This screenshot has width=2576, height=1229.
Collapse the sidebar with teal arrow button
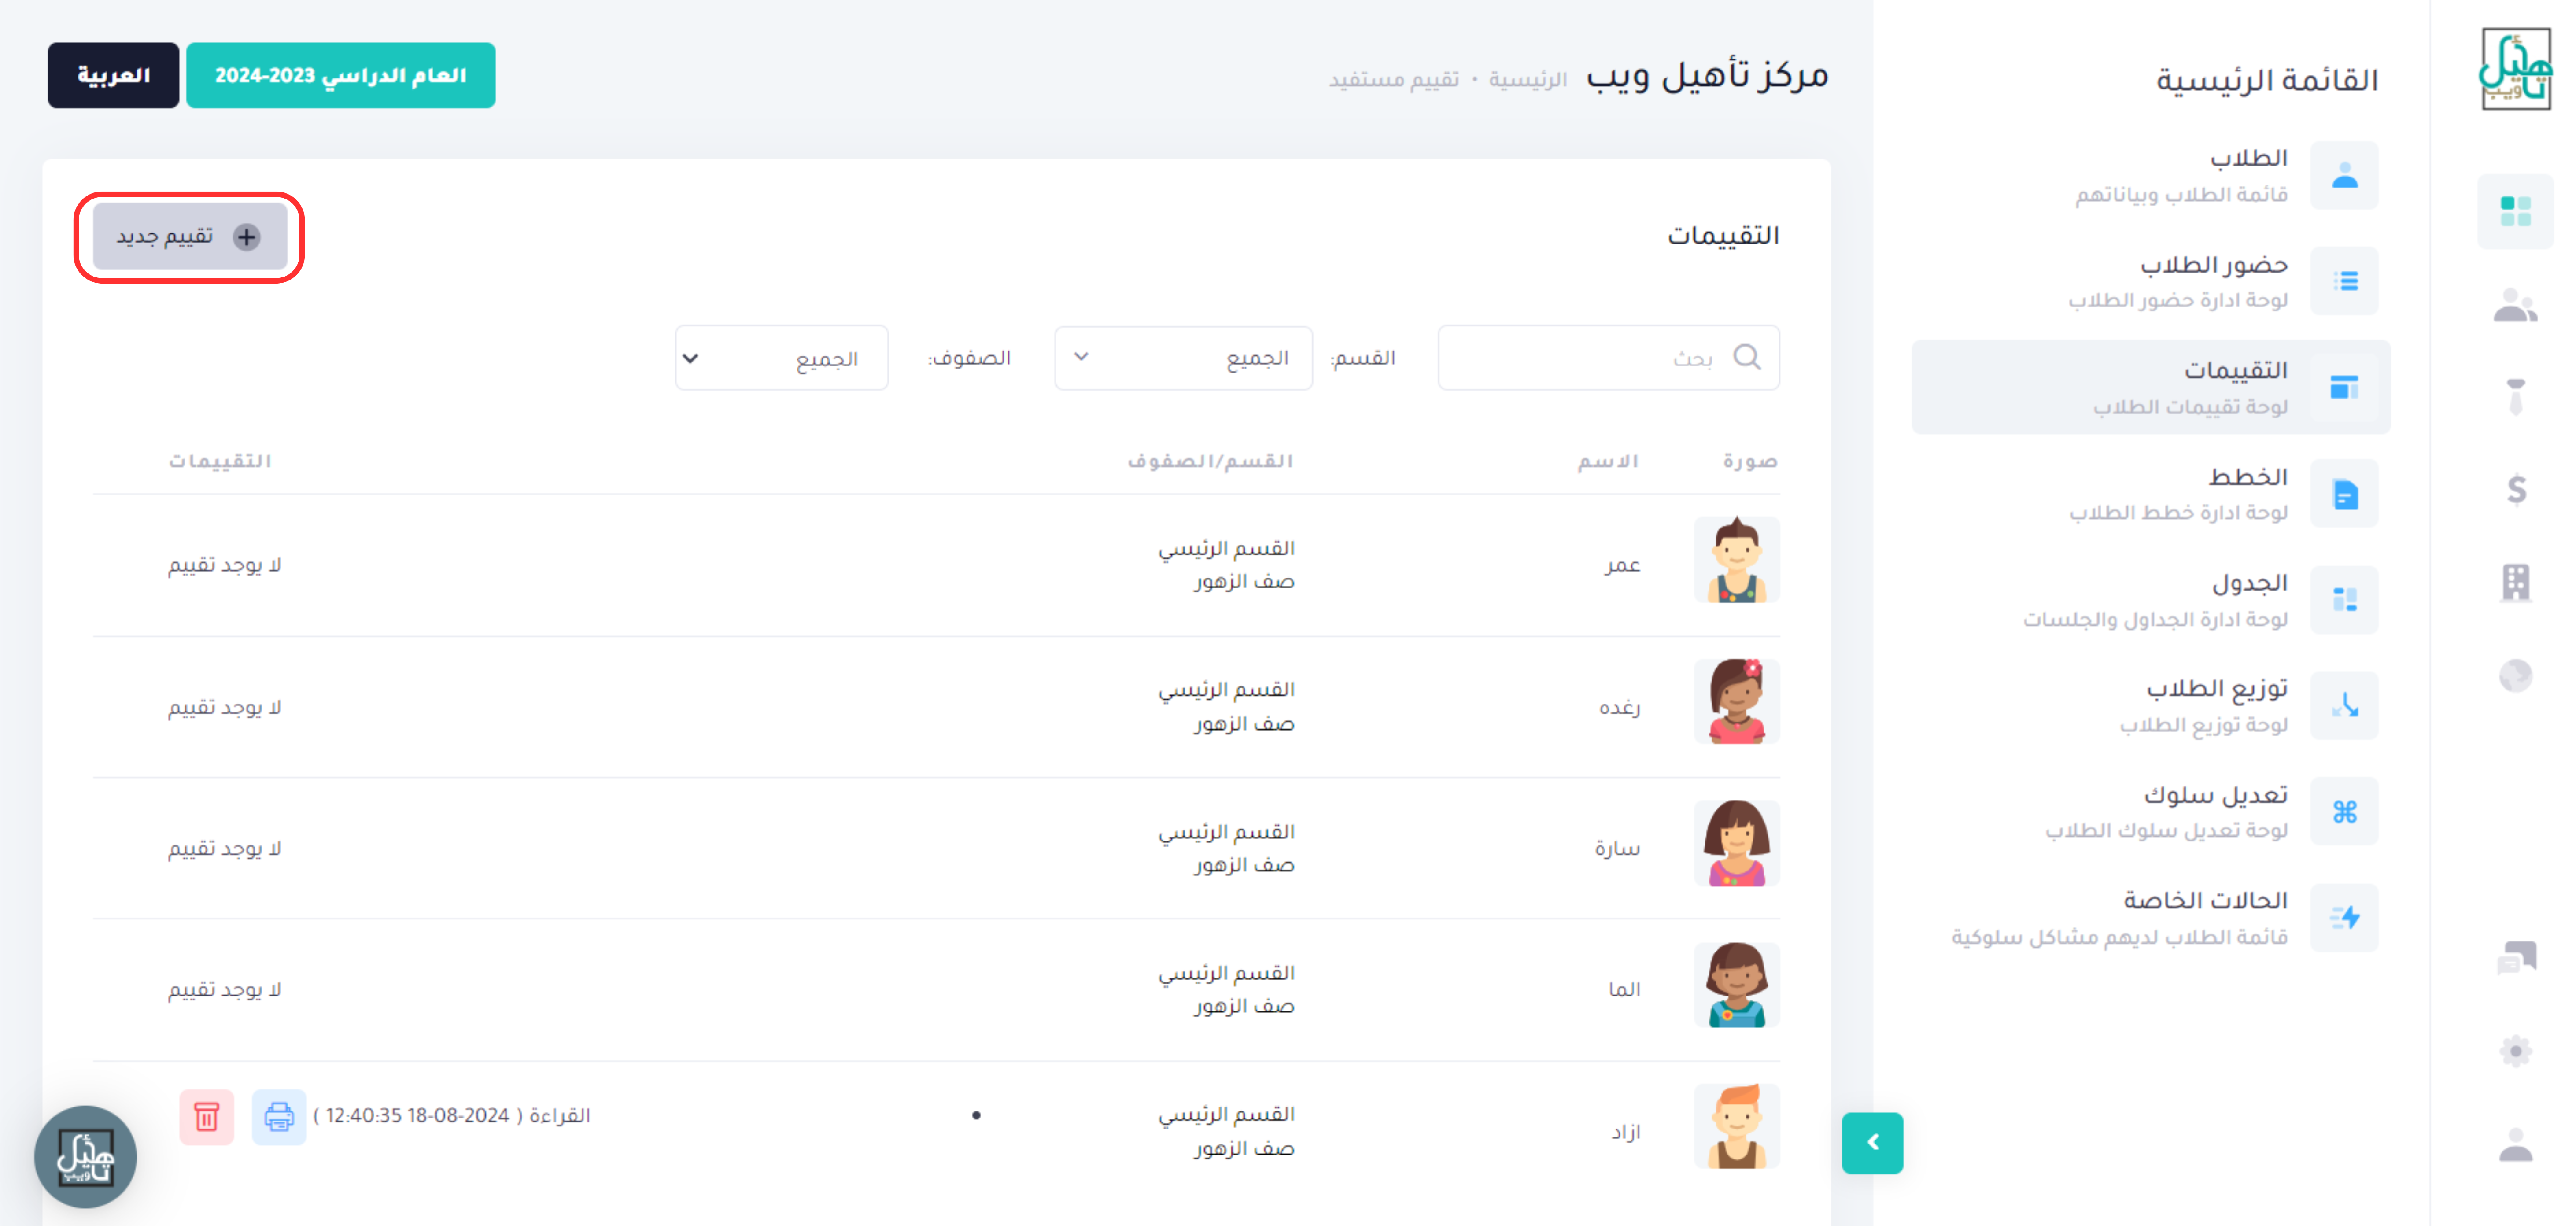[x=1872, y=1144]
